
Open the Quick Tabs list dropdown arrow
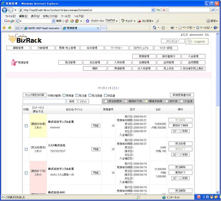pos(21,28)
